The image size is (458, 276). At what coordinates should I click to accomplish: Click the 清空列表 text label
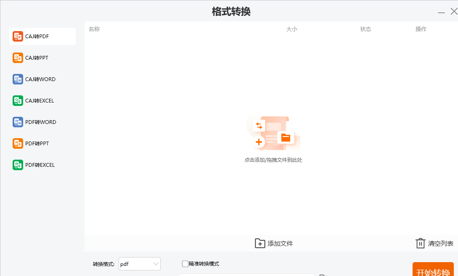(x=440, y=244)
